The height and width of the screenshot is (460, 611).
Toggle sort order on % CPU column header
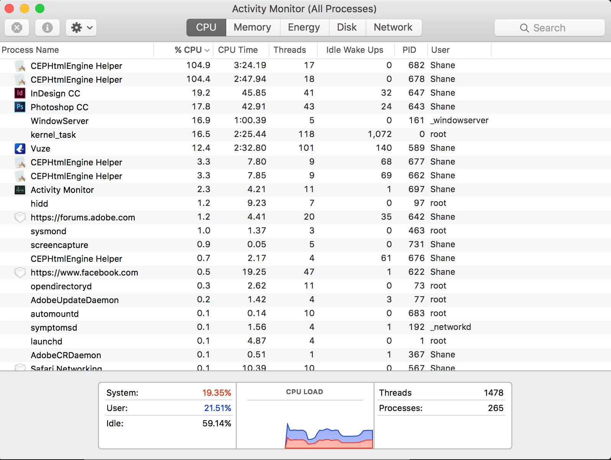click(x=184, y=50)
